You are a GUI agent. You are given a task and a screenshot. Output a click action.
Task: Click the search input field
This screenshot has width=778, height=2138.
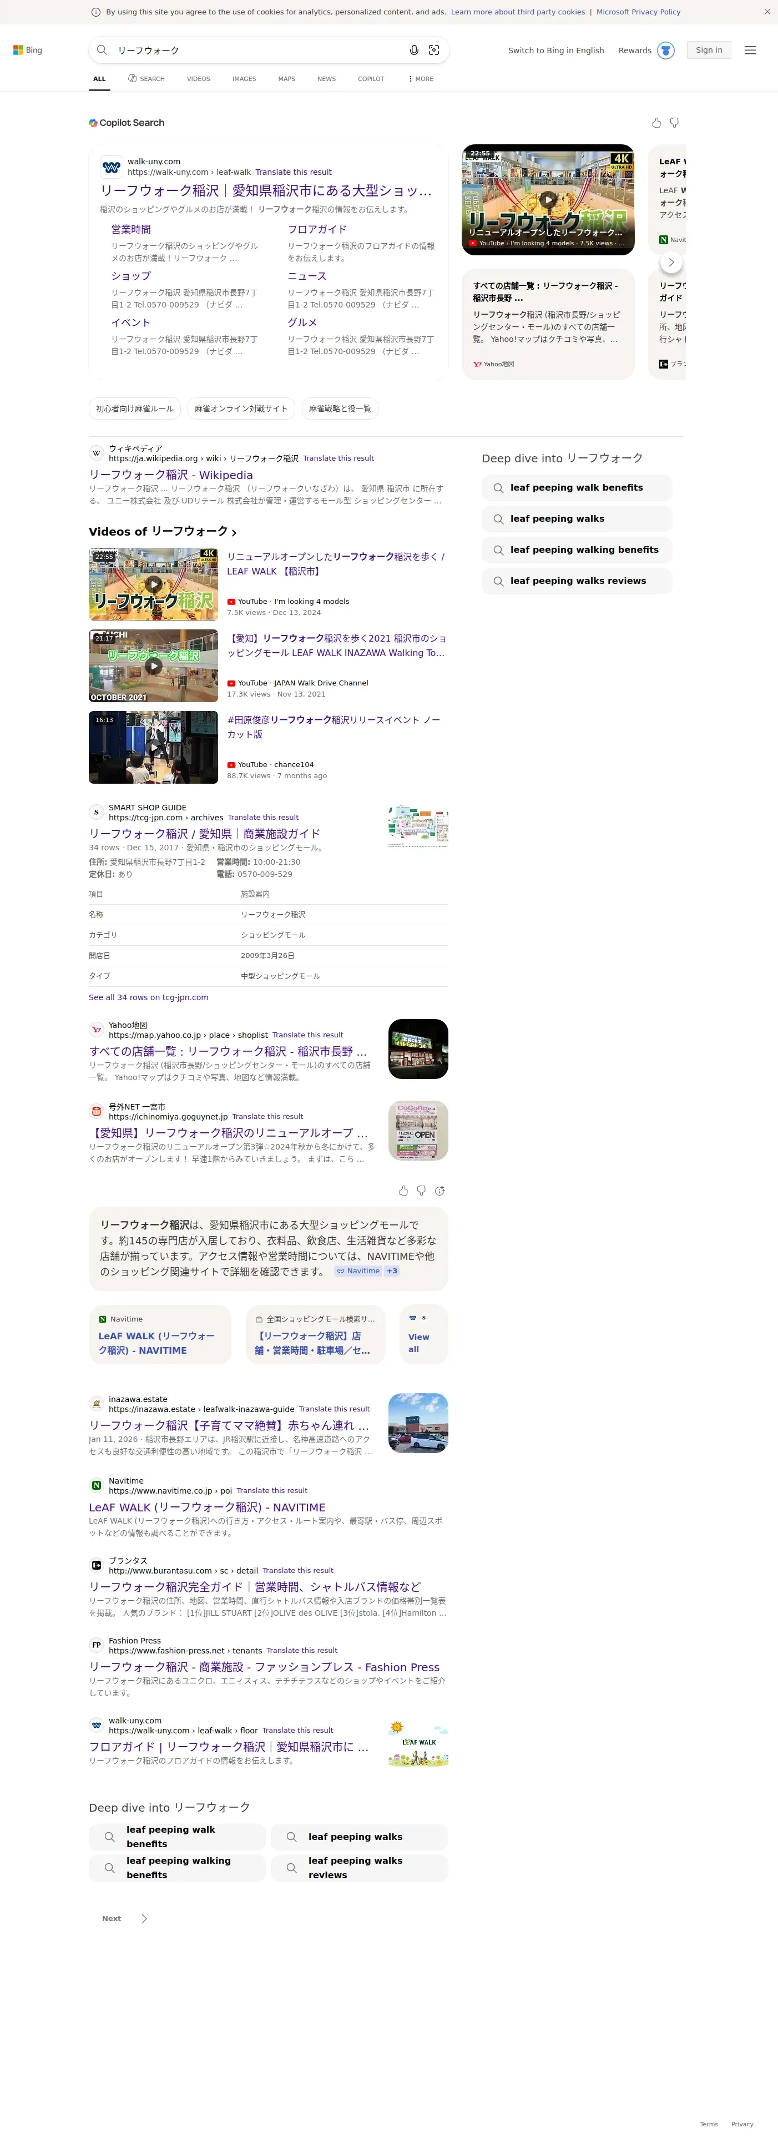[257, 51]
